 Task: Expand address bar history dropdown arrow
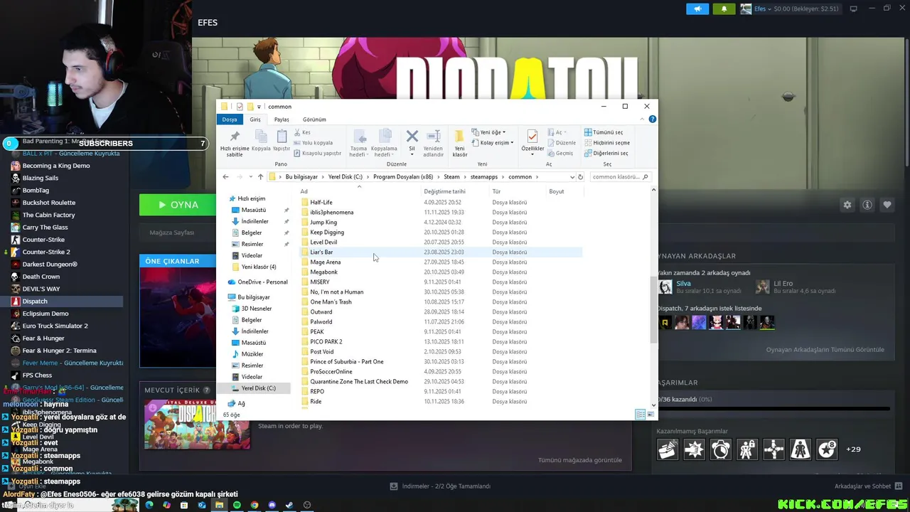tap(572, 177)
